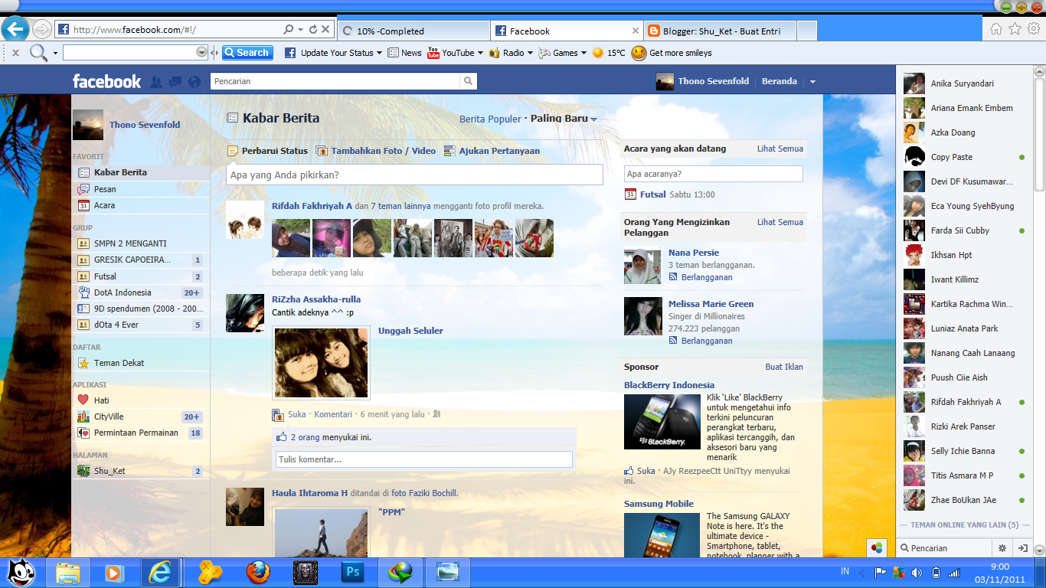Image resolution: width=1046 pixels, height=588 pixels.
Task: Open account menu arrow beside Beranda
Action: [812, 81]
